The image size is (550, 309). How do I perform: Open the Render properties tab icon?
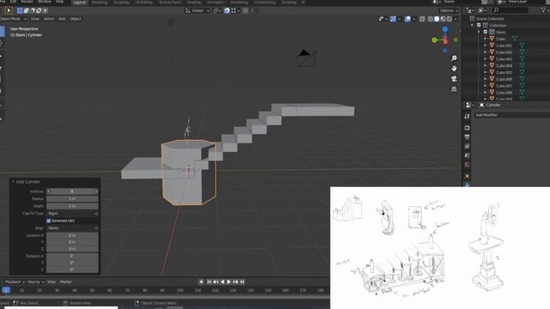pos(467,128)
